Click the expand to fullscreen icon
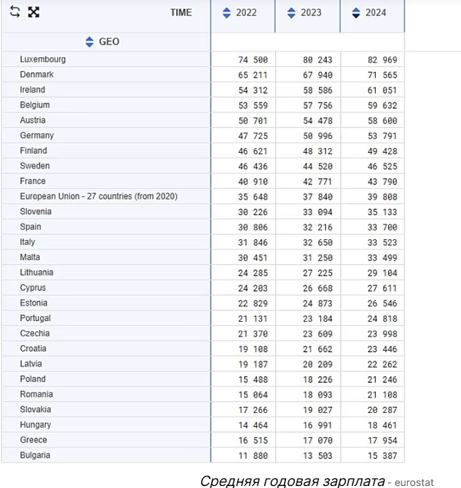461x488 pixels. 34,12
